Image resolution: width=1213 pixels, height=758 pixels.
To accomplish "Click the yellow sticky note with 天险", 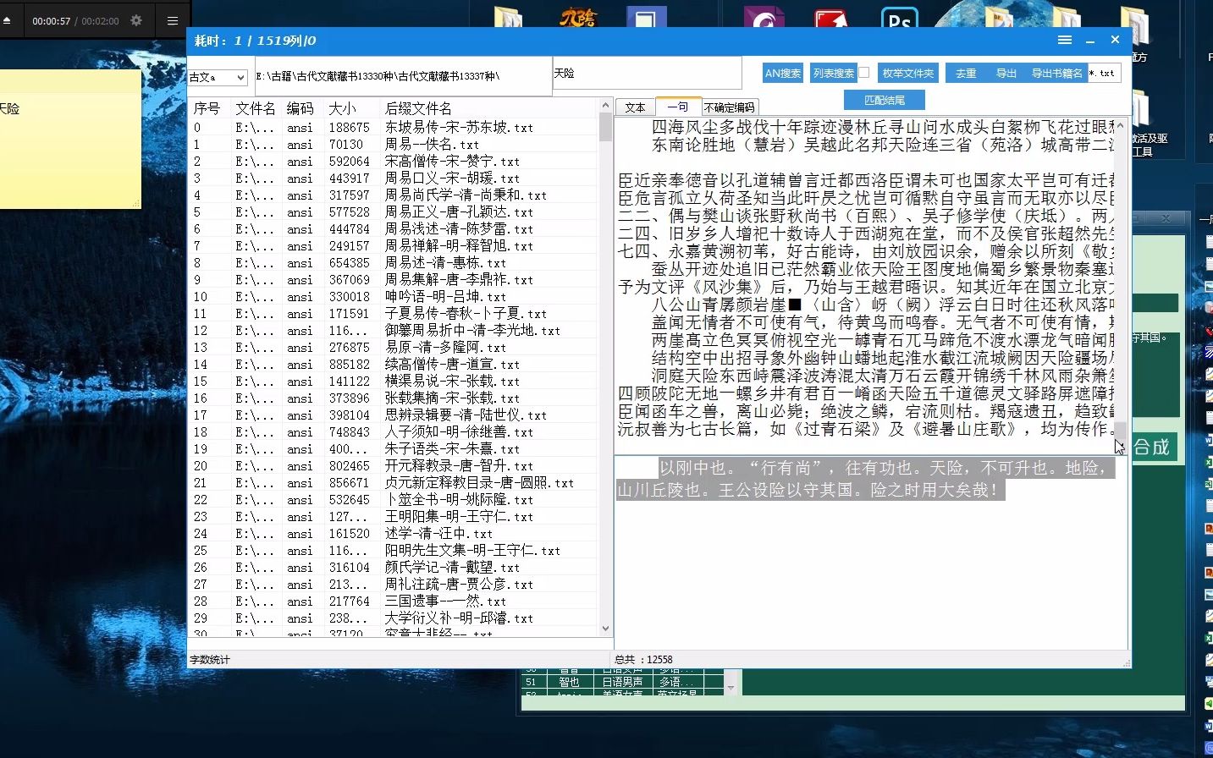I will pyautogui.click(x=70, y=139).
